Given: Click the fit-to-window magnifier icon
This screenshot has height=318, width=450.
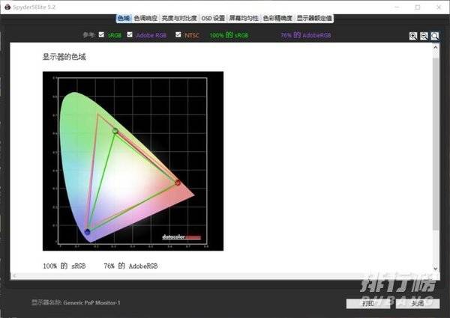Looking at the screenshot, I should (x=435, y=36).
